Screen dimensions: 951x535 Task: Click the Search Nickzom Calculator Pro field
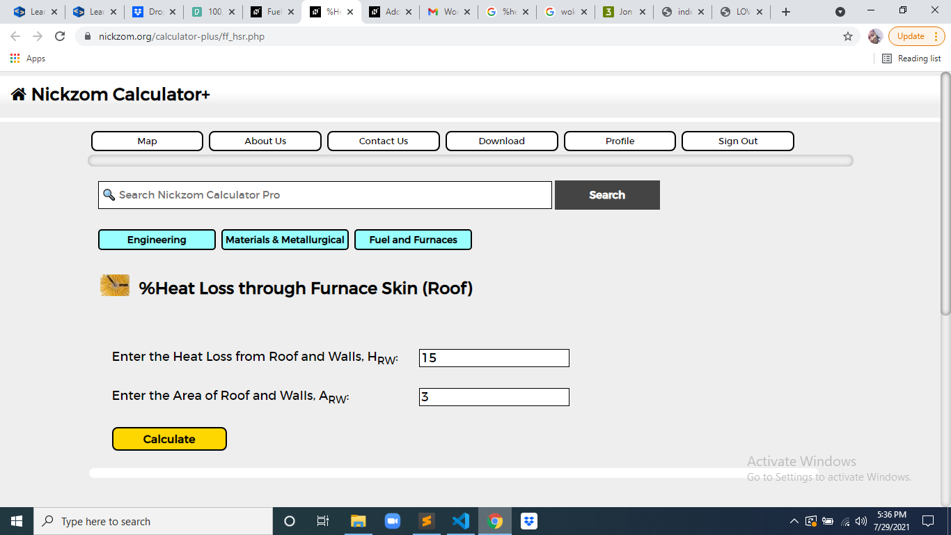tap(325, 195)
